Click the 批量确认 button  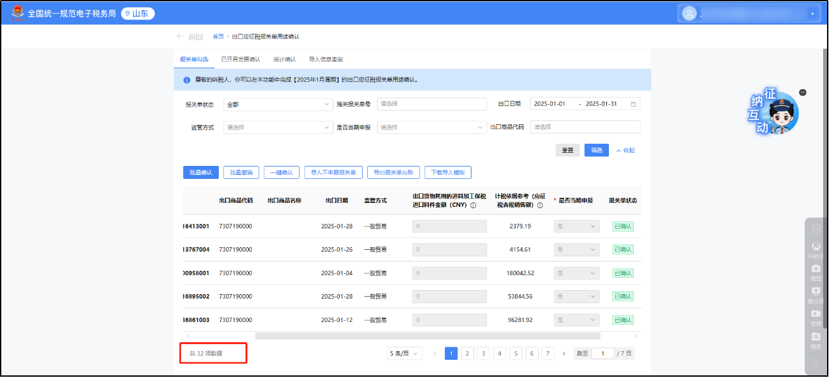tap(201, 172)
